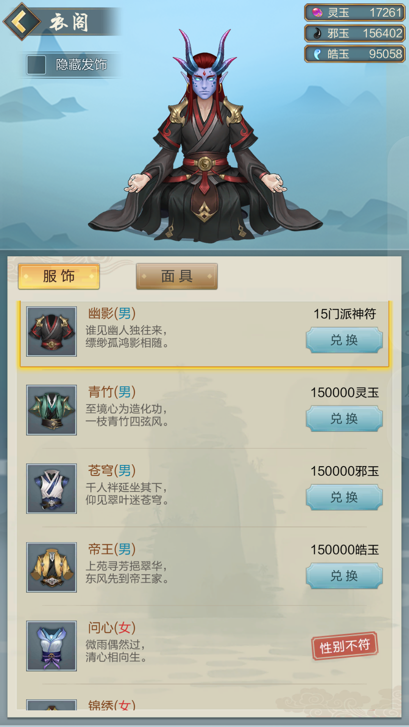Tap the 性别不符 stamp on 问心
This screenshot has height=727, width=409.
click(x=345, y=646)
